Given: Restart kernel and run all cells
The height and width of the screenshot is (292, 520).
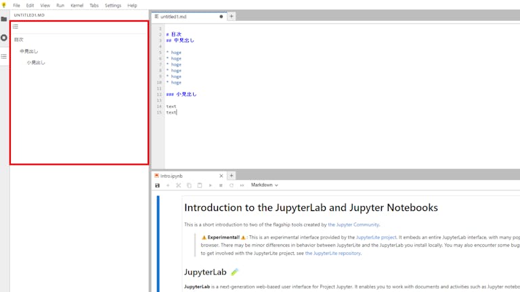Looking at the screenshot, I should (242, 185).
